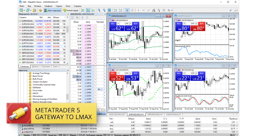Close the gbpusdlmax position with its X
The image size is (259, 136).
[237, 128]
